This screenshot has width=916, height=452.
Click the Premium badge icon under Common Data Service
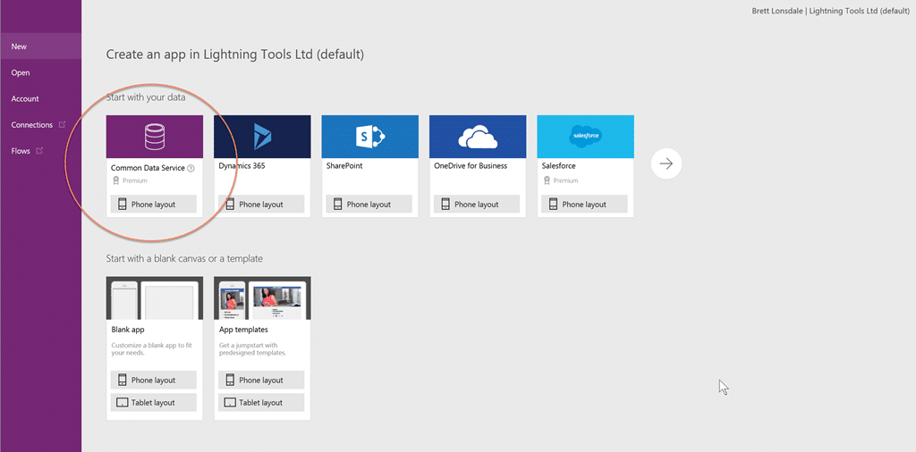(115, 180)
